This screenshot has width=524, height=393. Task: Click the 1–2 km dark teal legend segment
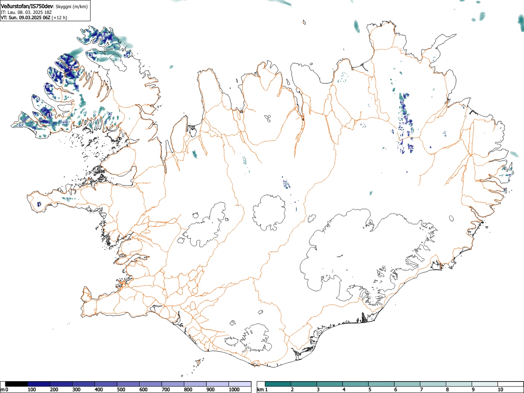pyautogui.click(x=278, y=384)
